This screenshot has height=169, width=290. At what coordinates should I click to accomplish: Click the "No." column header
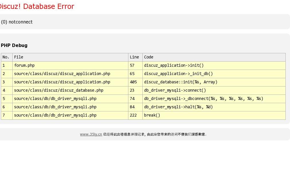point(7,57)
